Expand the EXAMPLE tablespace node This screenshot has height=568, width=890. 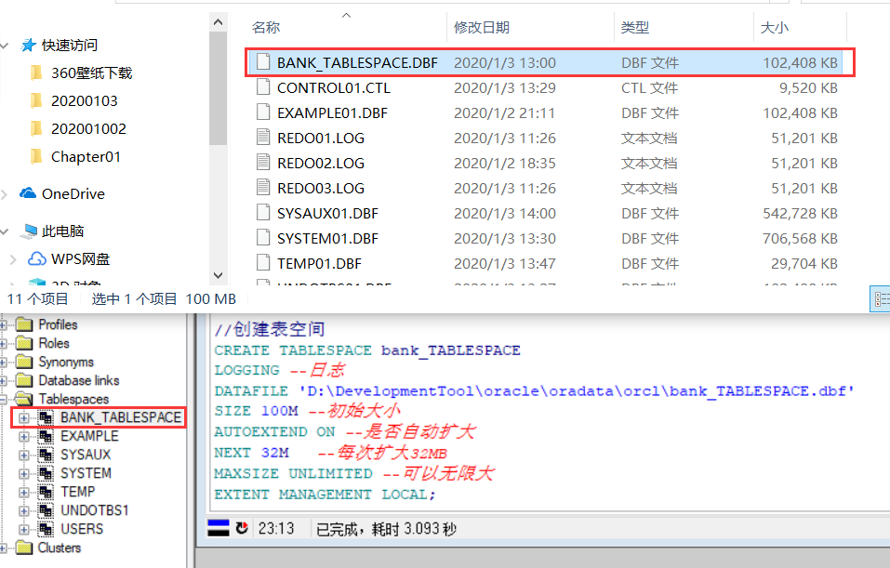coord(24,437)
